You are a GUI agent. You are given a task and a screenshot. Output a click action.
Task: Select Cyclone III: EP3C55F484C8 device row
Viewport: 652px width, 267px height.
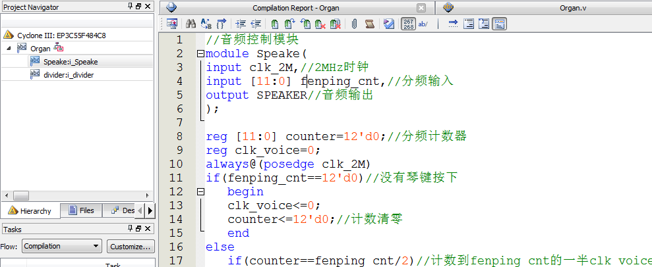point(61,36)
